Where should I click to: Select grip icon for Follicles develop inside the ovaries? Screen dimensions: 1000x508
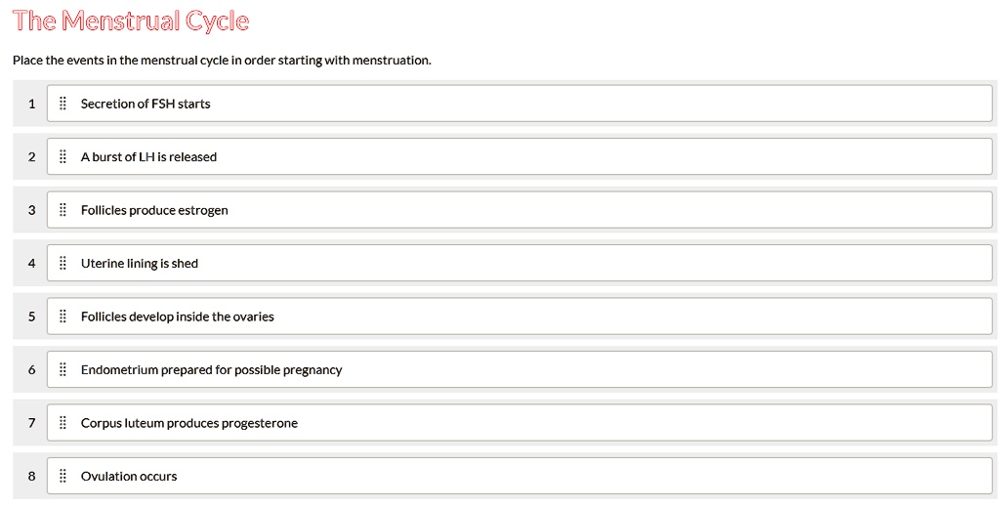tap(62, 316)
